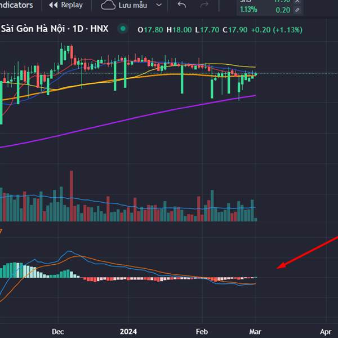
Task: Click the +0.20 (+1.13%) change in legend
Action: click(277, 30)
